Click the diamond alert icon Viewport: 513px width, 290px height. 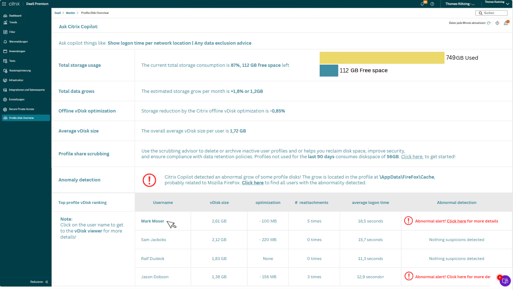[x=497, y=23]
